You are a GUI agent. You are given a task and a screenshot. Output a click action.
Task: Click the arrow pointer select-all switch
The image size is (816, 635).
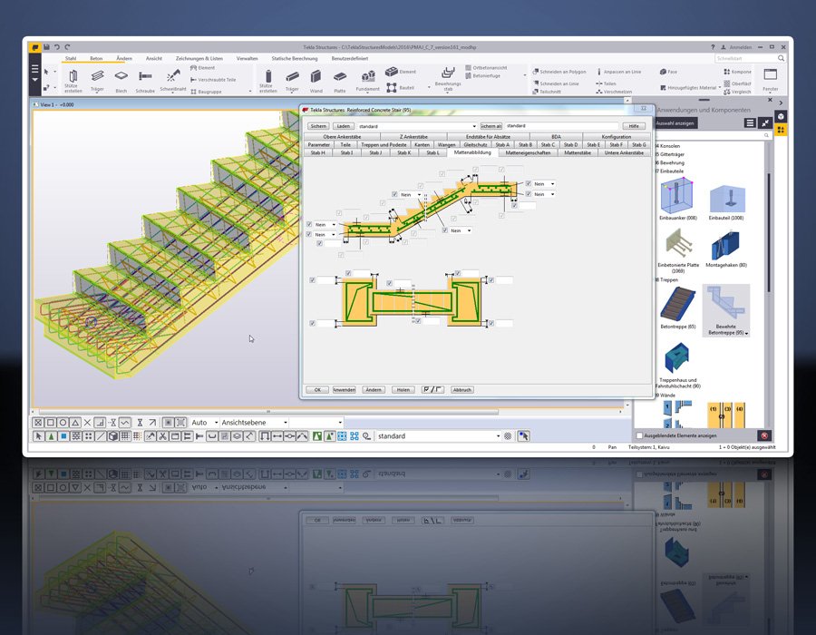pyautogui.click(x=38, y=436)
